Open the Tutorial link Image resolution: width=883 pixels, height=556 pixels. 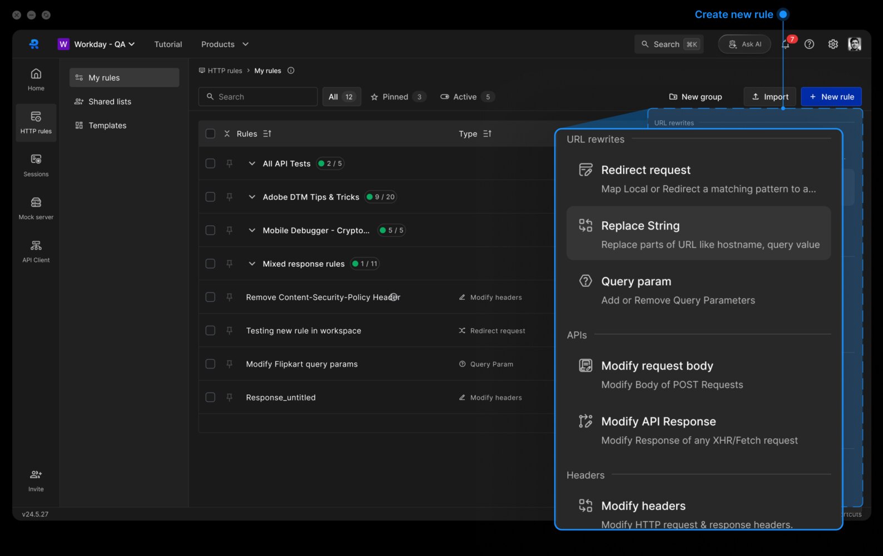[168, 44]
